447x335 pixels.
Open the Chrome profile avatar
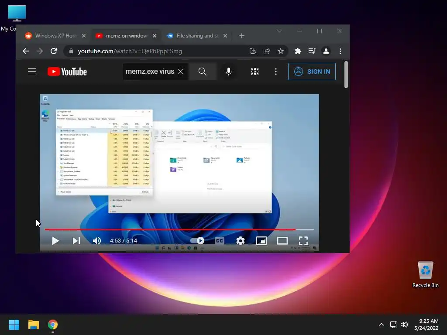pos(326,51)
